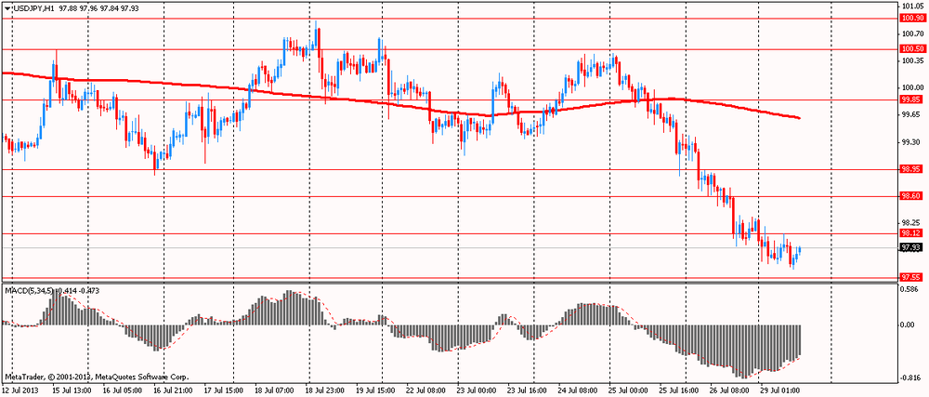Click the 23 Jul 00:00 time axis label
The height and width of the screenshot is (397, 929).
pyautogui.click(x=478, y=391)
